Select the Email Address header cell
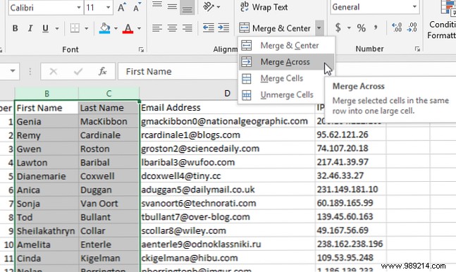Image resolution: width=456 pixels, height=272 pixels. pyautogui.click(x=228, y=108)
